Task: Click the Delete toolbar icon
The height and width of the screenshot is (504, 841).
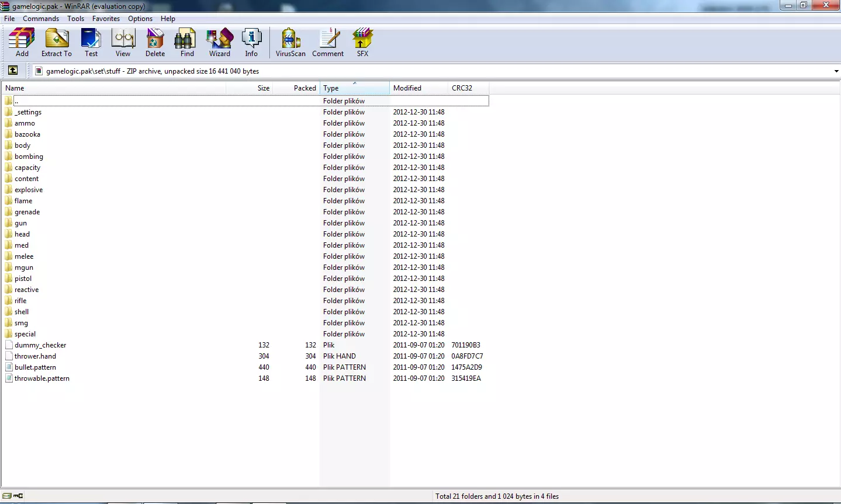Action: coord(155,43)
